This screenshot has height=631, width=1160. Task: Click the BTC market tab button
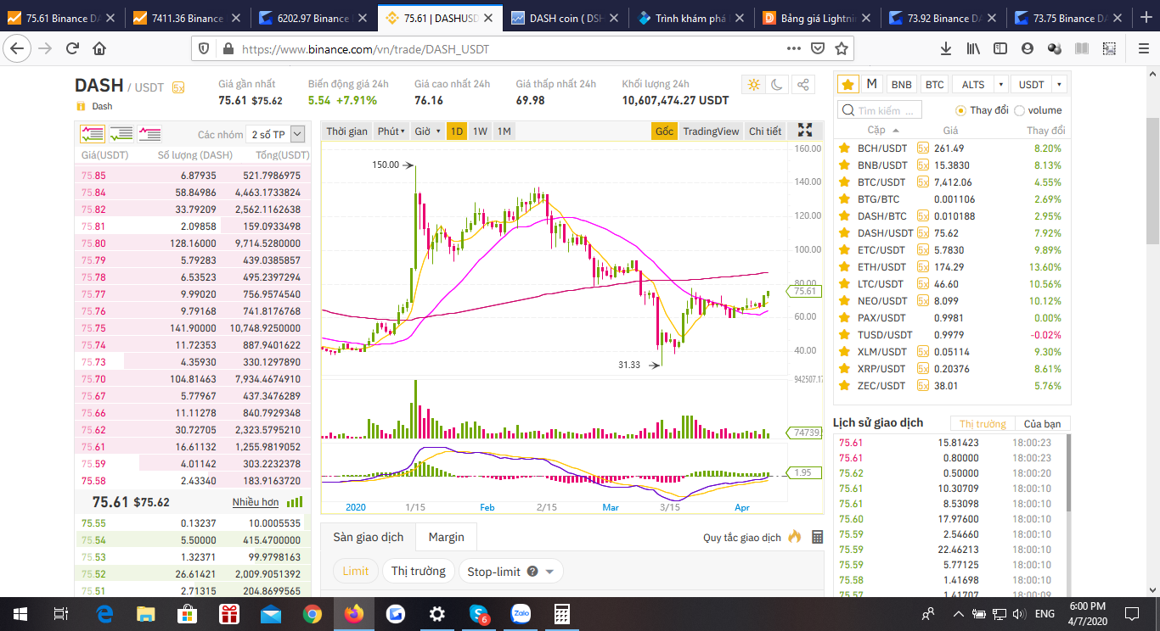[x=934, y=85]
